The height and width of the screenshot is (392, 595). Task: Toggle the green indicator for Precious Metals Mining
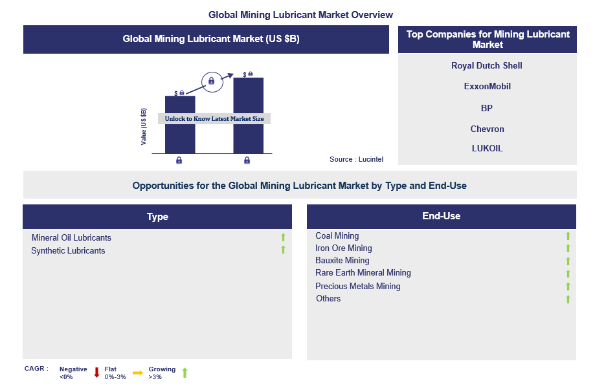(x=568, y=286)
